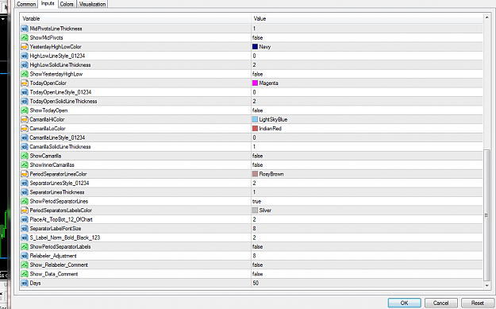
Task: Select ShowInnerCamarillas false value
Action: (257, 165)
